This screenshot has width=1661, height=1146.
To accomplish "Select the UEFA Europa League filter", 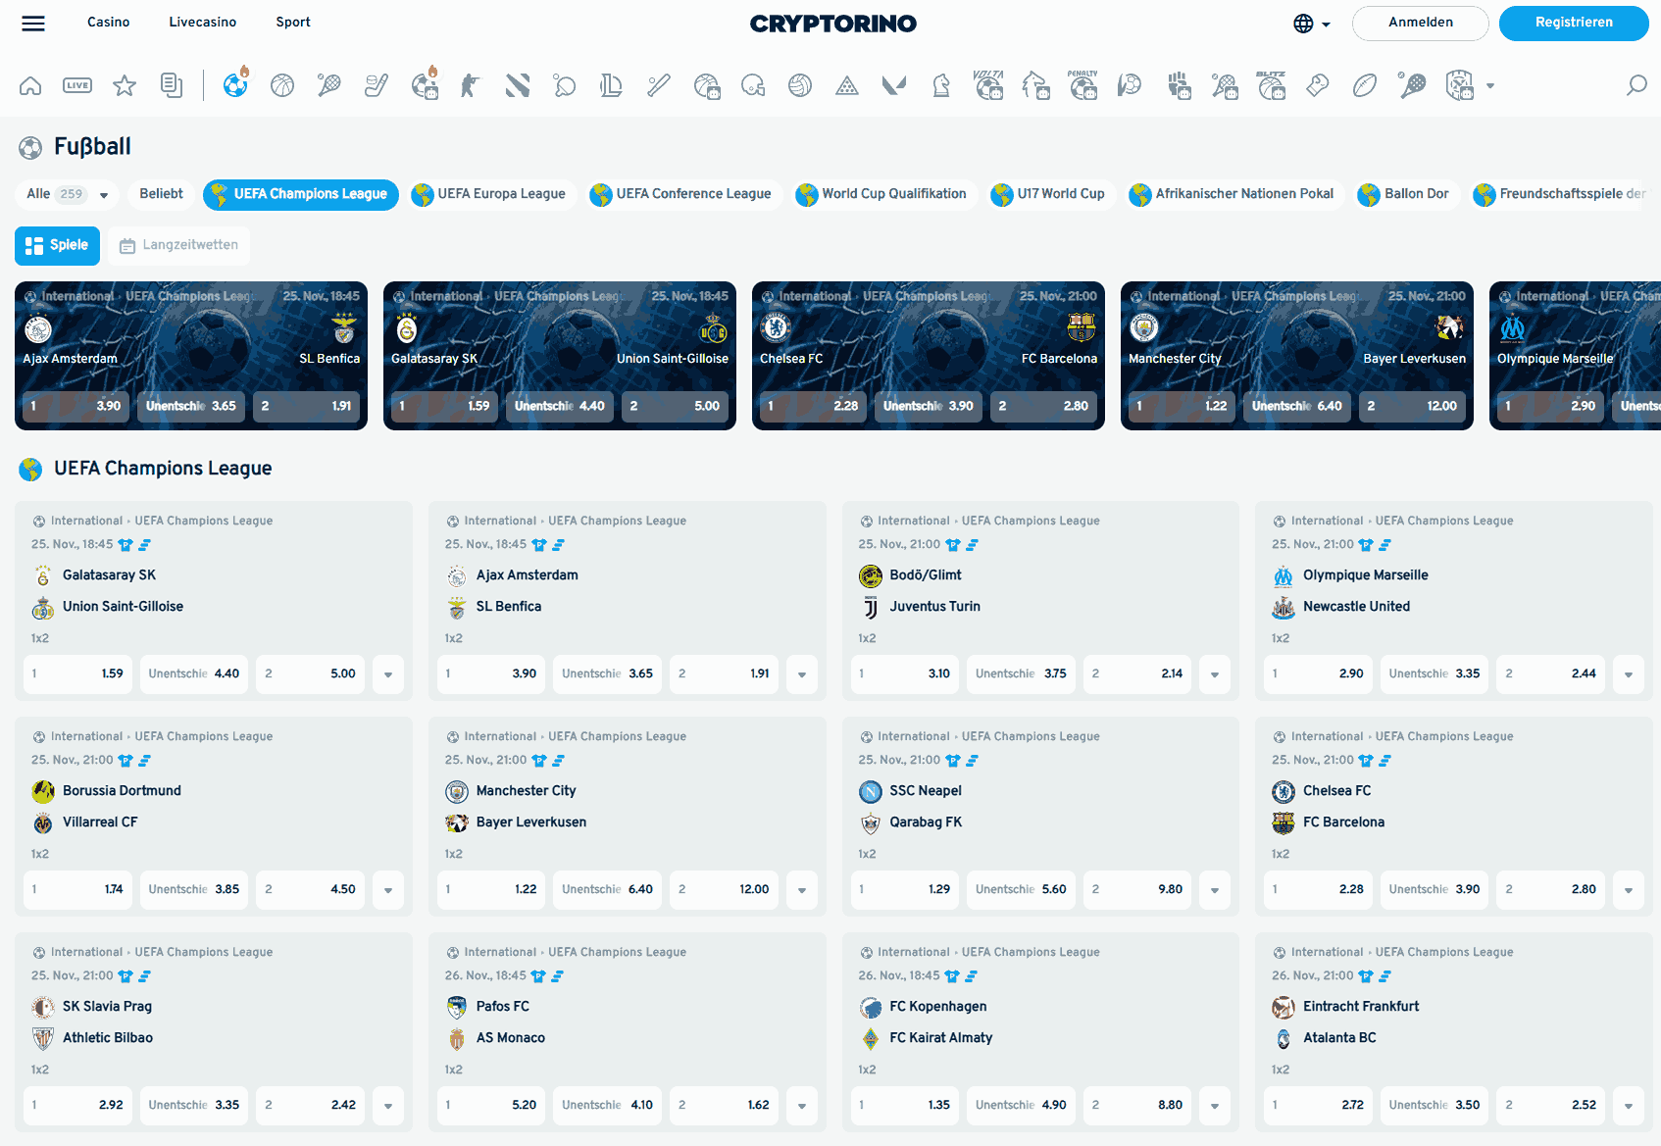I will [x=491, y=194].
